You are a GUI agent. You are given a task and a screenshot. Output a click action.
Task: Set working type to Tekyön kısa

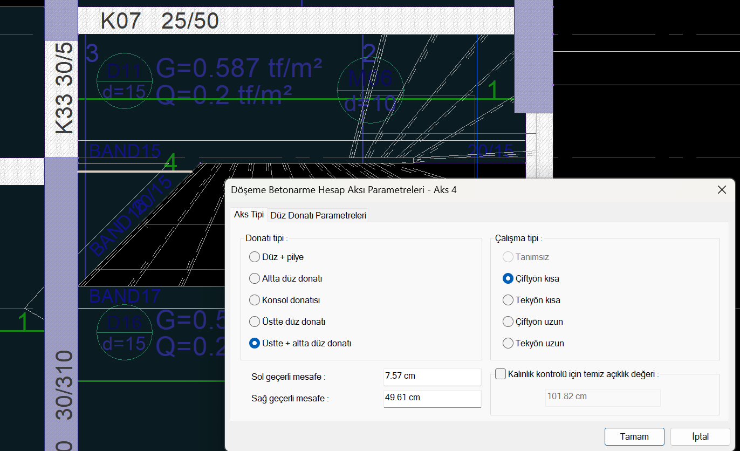(x=508, y=300)
